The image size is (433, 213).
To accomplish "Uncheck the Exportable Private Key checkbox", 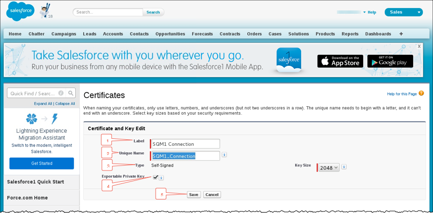I will click(155, 177).
